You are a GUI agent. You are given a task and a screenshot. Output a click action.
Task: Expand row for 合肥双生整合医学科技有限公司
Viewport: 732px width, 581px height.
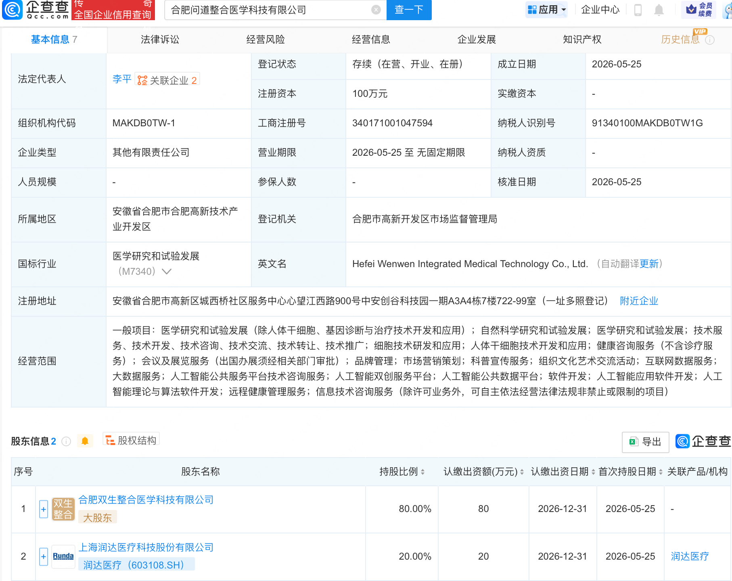(x=44, y=509)
